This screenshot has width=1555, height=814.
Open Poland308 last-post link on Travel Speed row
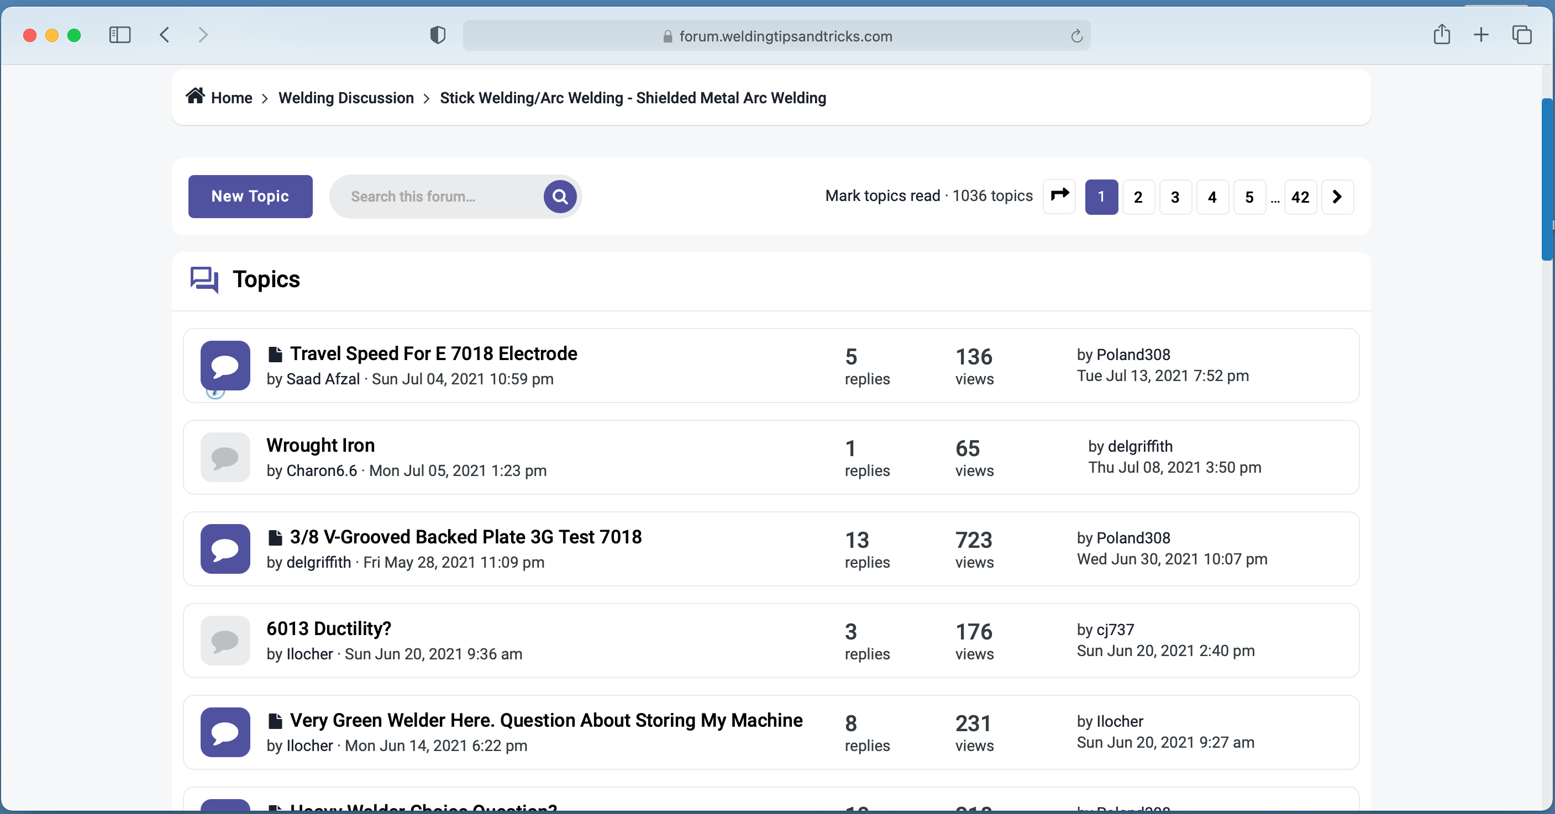pyautogui.click(x=1133, y=355)
